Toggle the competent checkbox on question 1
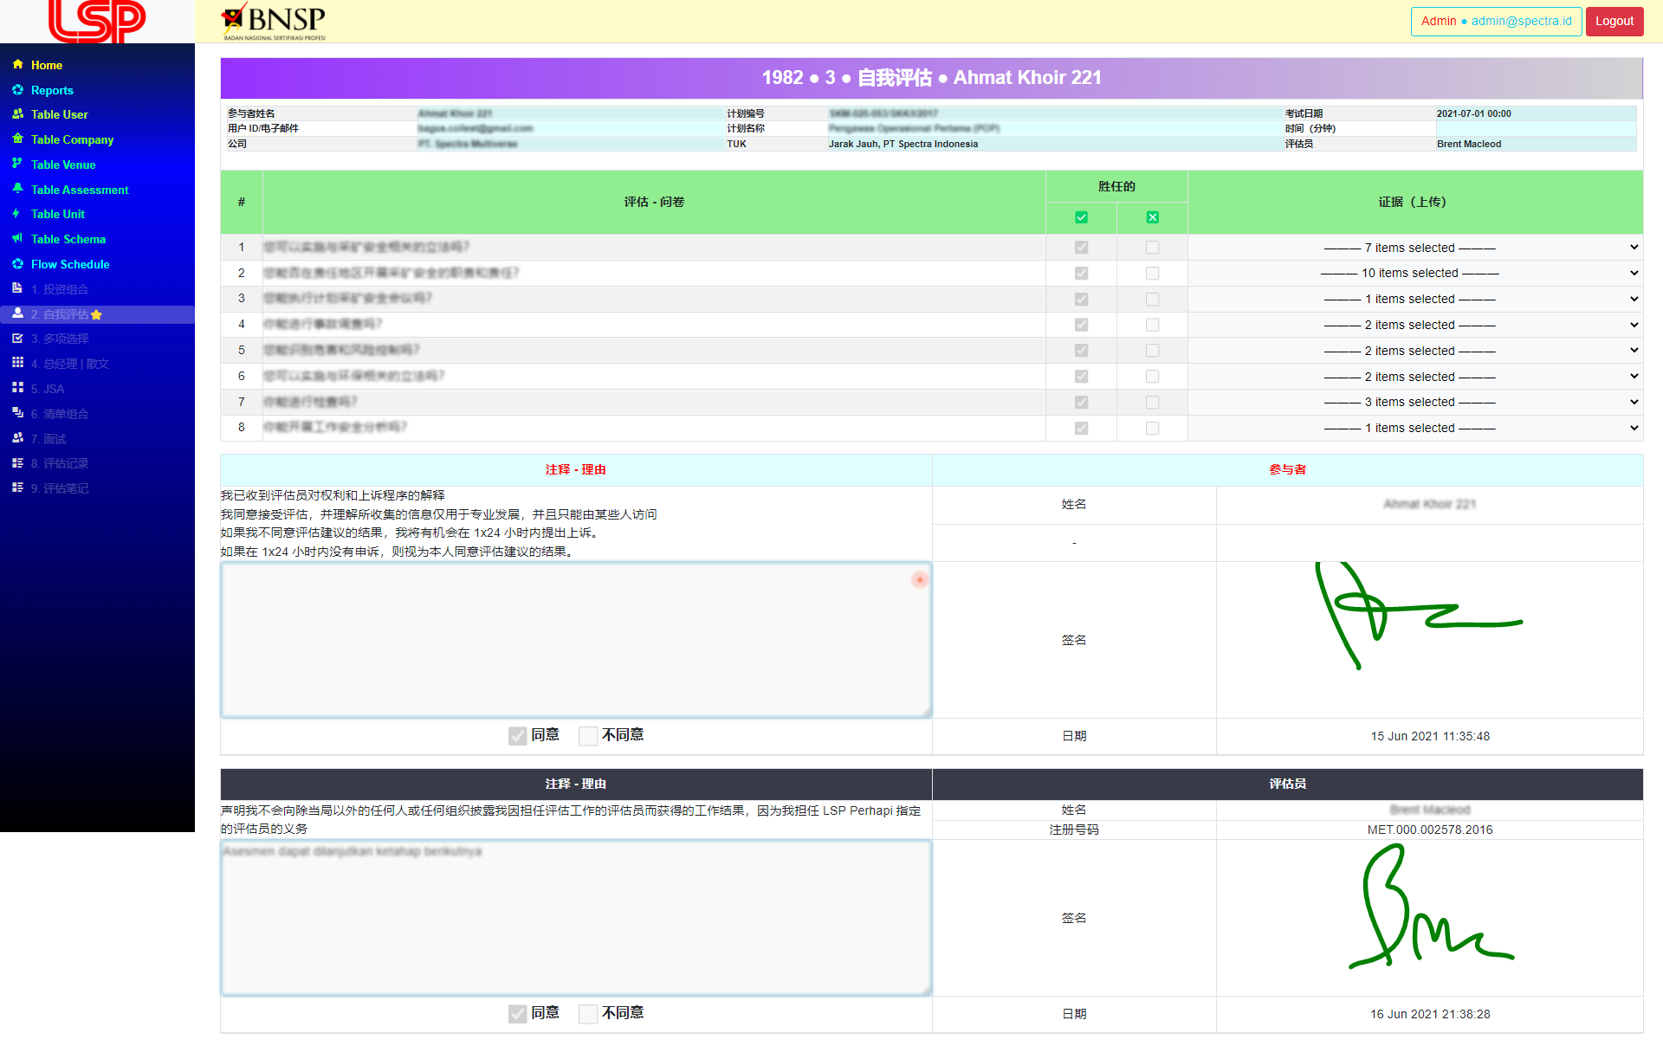 pos(1081,248)
